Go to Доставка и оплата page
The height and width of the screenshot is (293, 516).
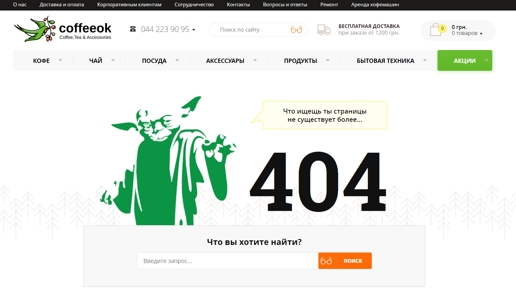62,5
